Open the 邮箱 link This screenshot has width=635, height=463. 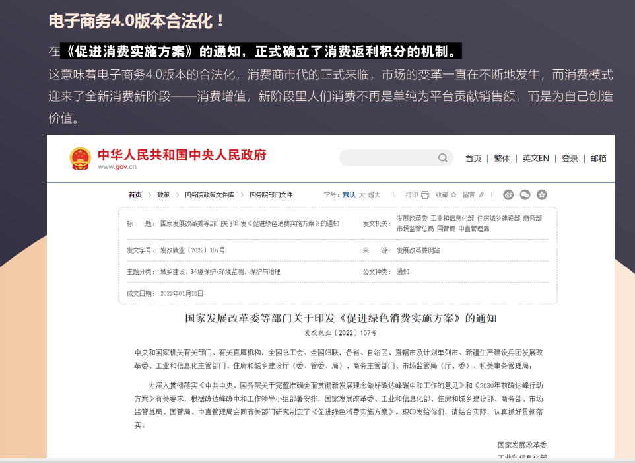(x=598, y=159)
